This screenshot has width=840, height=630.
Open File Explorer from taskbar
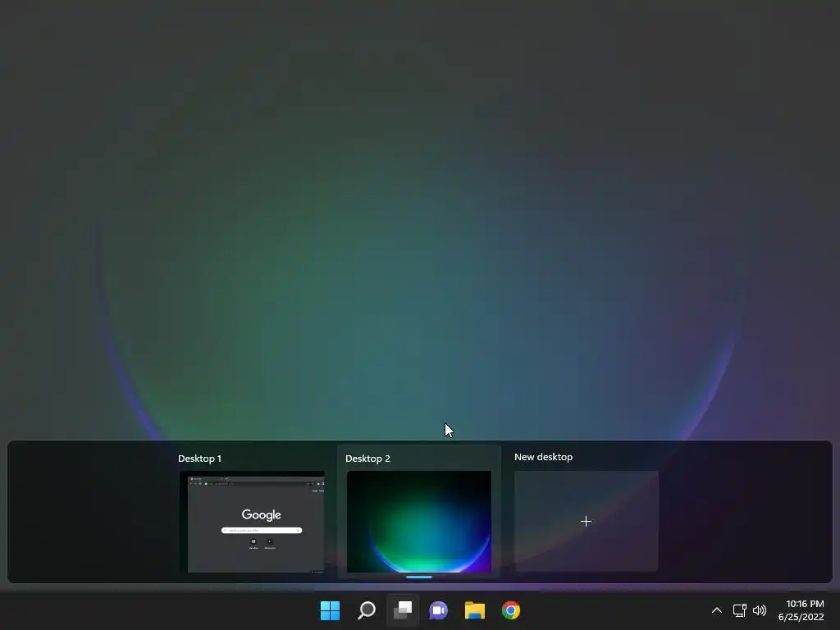pyautogui.click(x=475, y=610)
